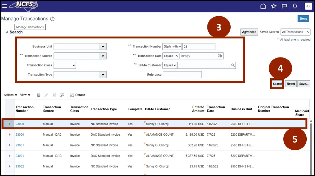Open the Actions menu
315x176 pixels.
tap(10, 95)
